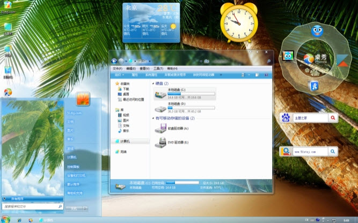Open the 编辑(E) menu
This screenshot has width=358, height=223.
(x=131, y=69)
